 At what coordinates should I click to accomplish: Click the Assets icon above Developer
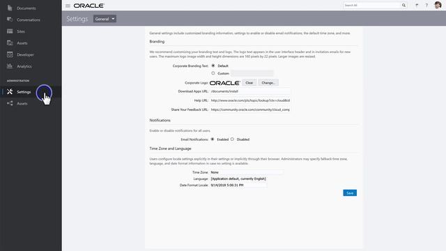pyautogui.click(x=10, y=43)
